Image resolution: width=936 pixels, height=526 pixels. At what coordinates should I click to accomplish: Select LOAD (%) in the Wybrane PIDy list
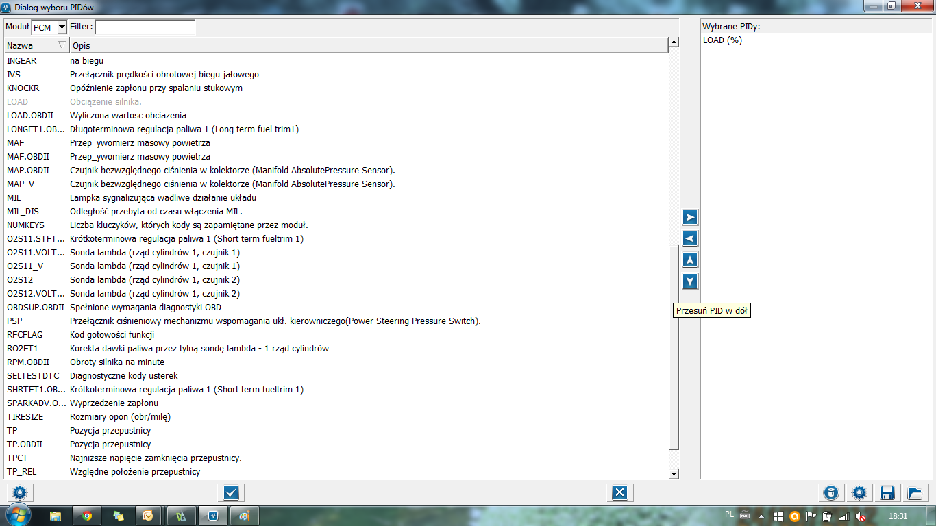coord(722,40)
